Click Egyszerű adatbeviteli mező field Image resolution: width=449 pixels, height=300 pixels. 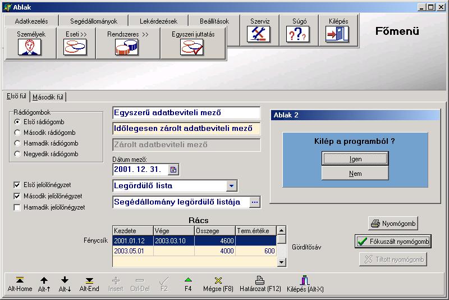(x=186, y=112)
